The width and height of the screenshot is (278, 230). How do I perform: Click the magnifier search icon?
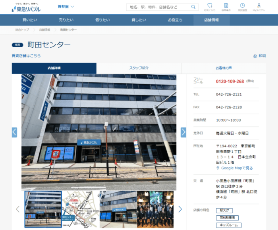[193, 7]
